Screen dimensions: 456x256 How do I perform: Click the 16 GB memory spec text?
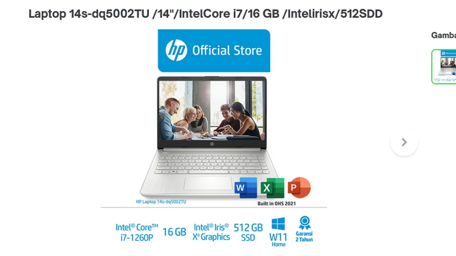174,232
